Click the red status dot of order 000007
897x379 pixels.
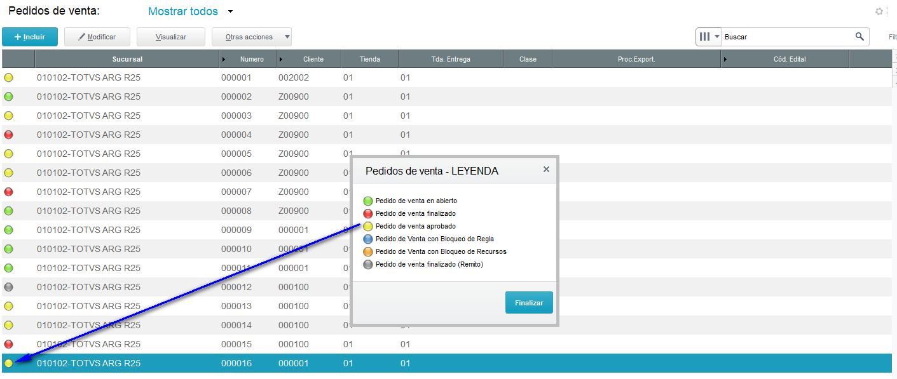8,192
